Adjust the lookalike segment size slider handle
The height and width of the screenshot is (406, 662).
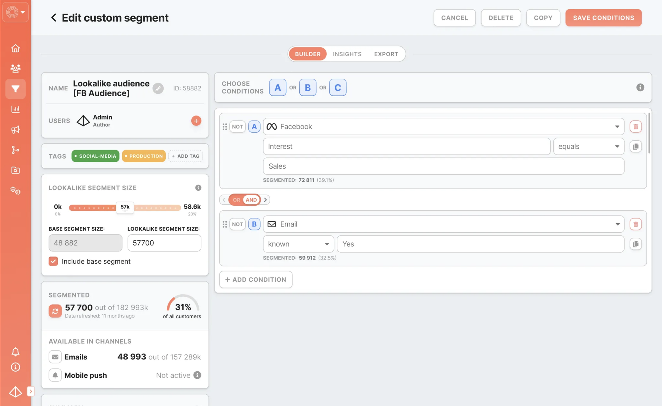(x=125, y=208)
